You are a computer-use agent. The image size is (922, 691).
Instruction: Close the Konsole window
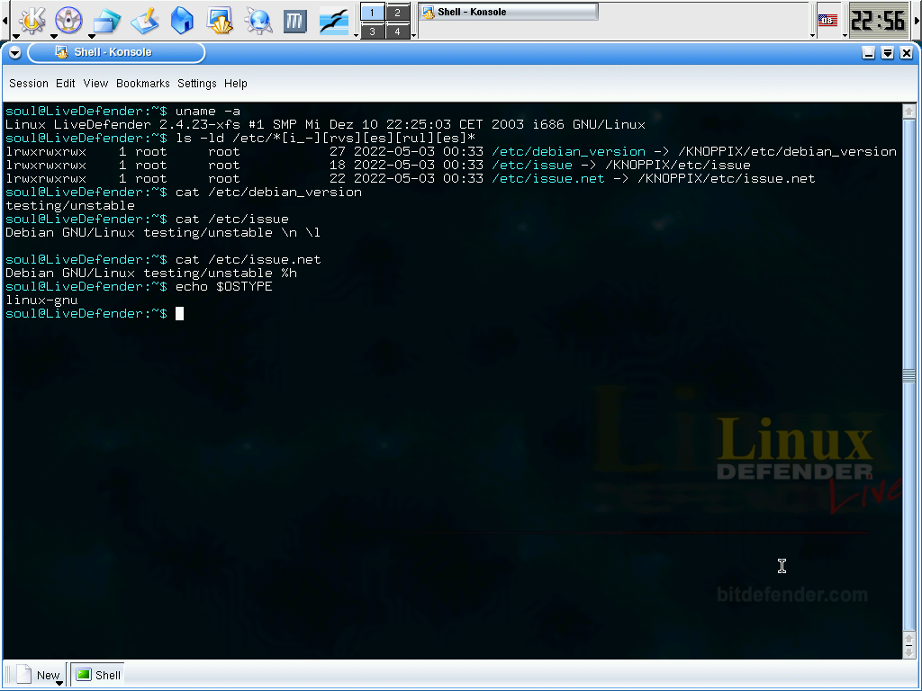click(x=906, y=53)
